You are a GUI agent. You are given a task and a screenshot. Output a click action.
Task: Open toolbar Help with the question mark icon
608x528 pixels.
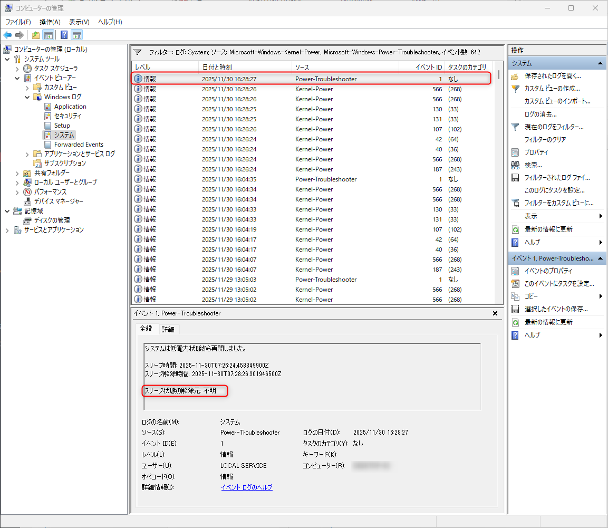point(64,35)
